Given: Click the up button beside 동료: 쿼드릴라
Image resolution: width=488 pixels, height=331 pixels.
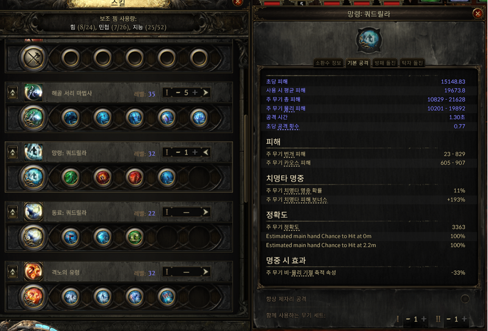Looking at the screenshot, I should pos(13,212).
